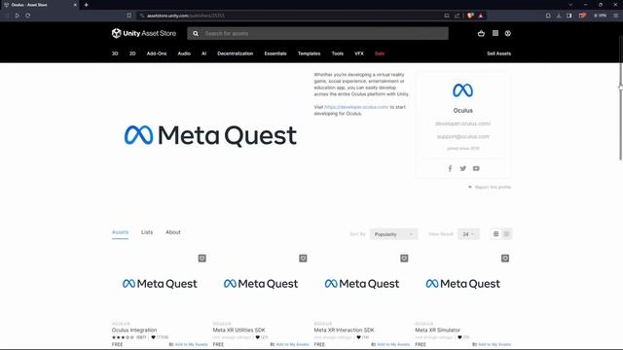
Task: Open the Decentralization category menu
Action: (x=236, y=53)
